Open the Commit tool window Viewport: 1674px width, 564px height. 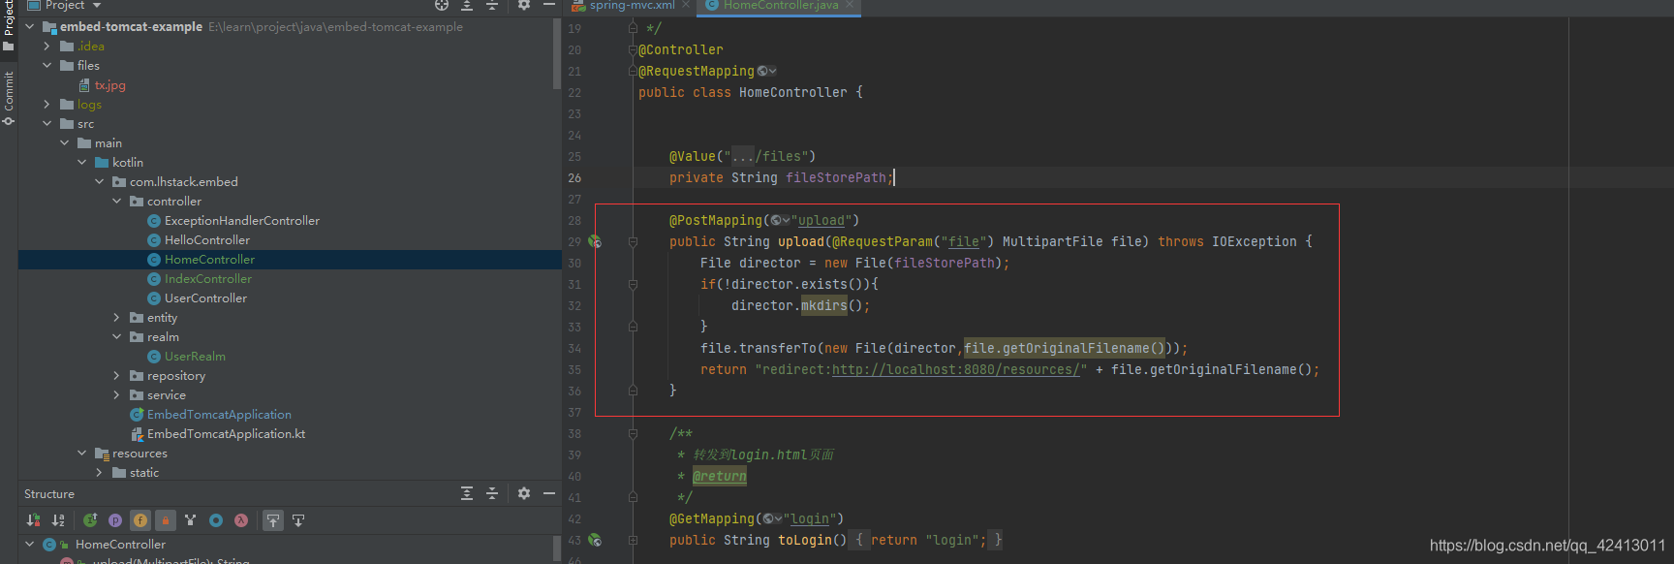(9, 98)
